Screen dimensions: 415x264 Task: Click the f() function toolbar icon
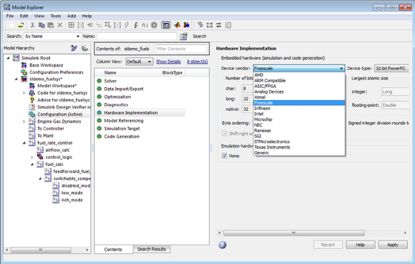pos(145,25)
